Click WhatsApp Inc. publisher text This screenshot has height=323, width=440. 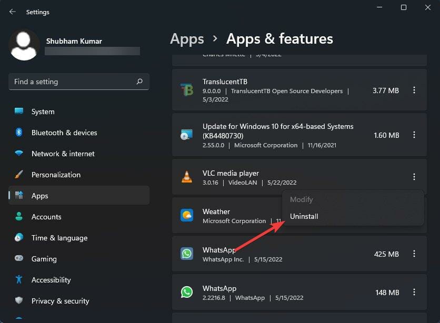(x=223, y=259)
